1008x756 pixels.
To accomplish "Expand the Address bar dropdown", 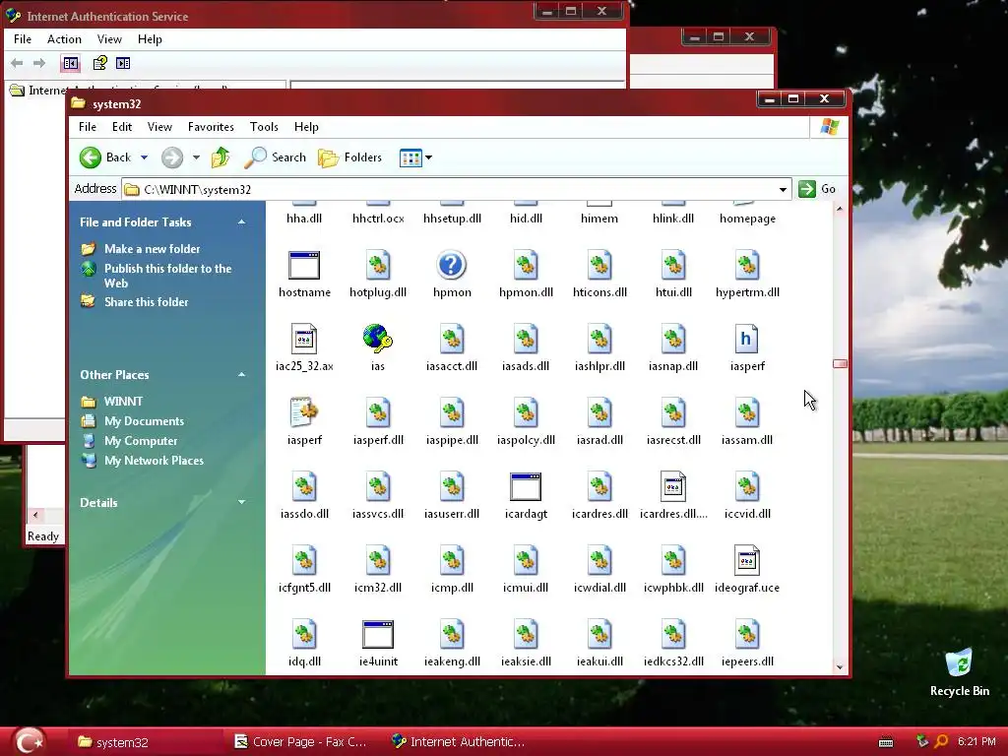I will (783, 190).
